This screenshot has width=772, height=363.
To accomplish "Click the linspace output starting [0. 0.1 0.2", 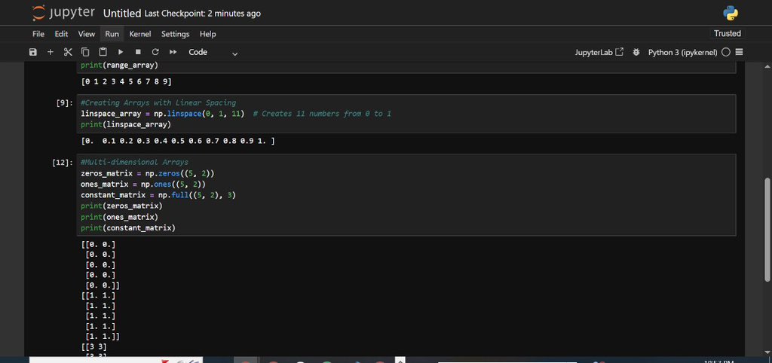I will [178, 141].
